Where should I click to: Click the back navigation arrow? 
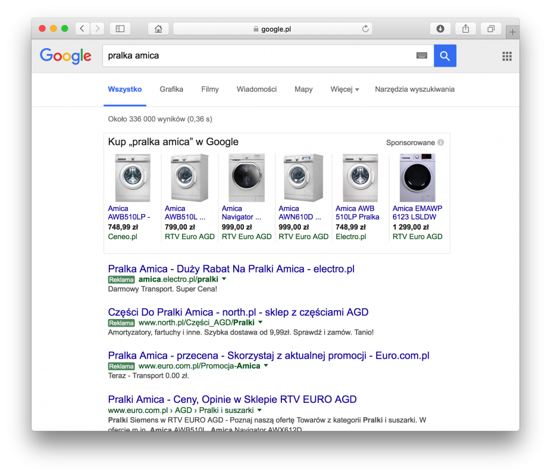(x=82, y=28)
